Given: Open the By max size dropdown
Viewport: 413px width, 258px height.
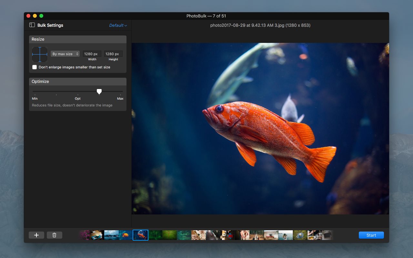Looking at the screenshot, I should pyautogui.click(x=65, y=54).
